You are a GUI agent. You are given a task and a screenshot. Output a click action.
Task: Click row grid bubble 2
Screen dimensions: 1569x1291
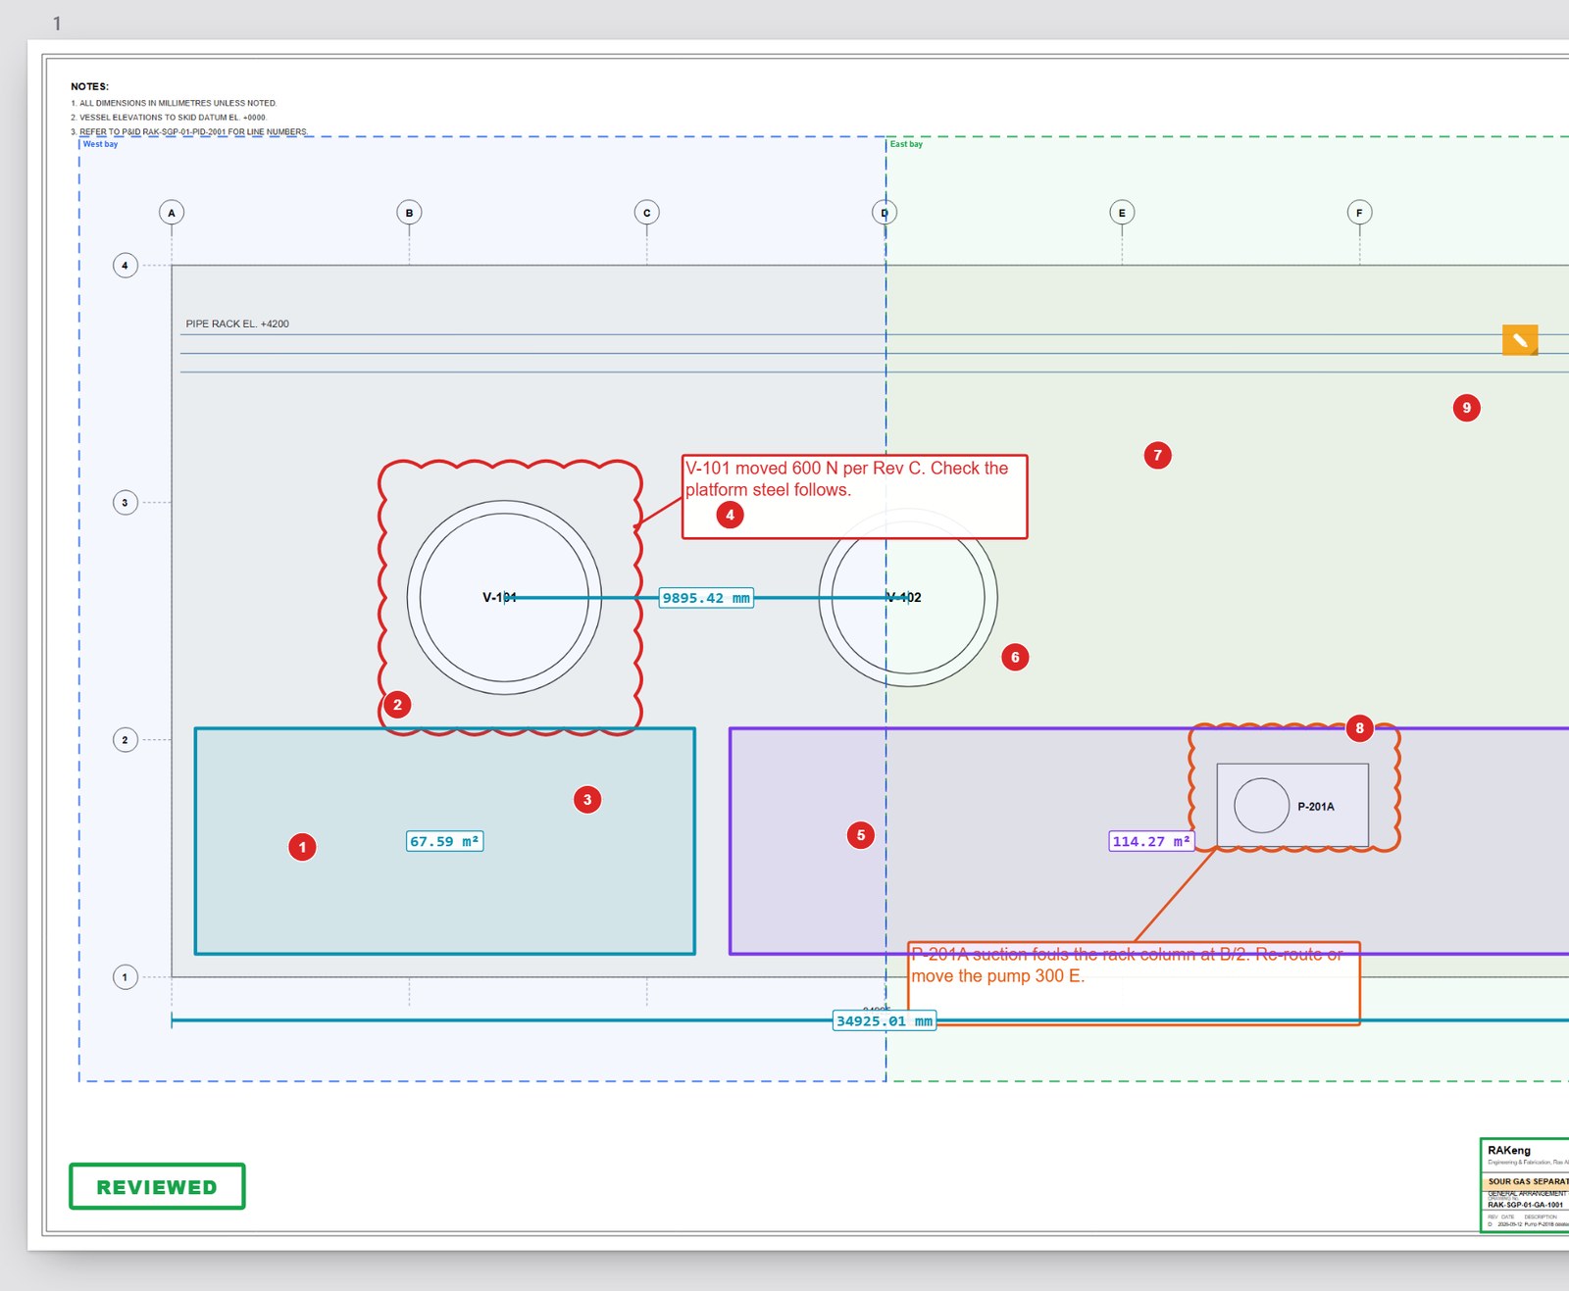(125, 740)
